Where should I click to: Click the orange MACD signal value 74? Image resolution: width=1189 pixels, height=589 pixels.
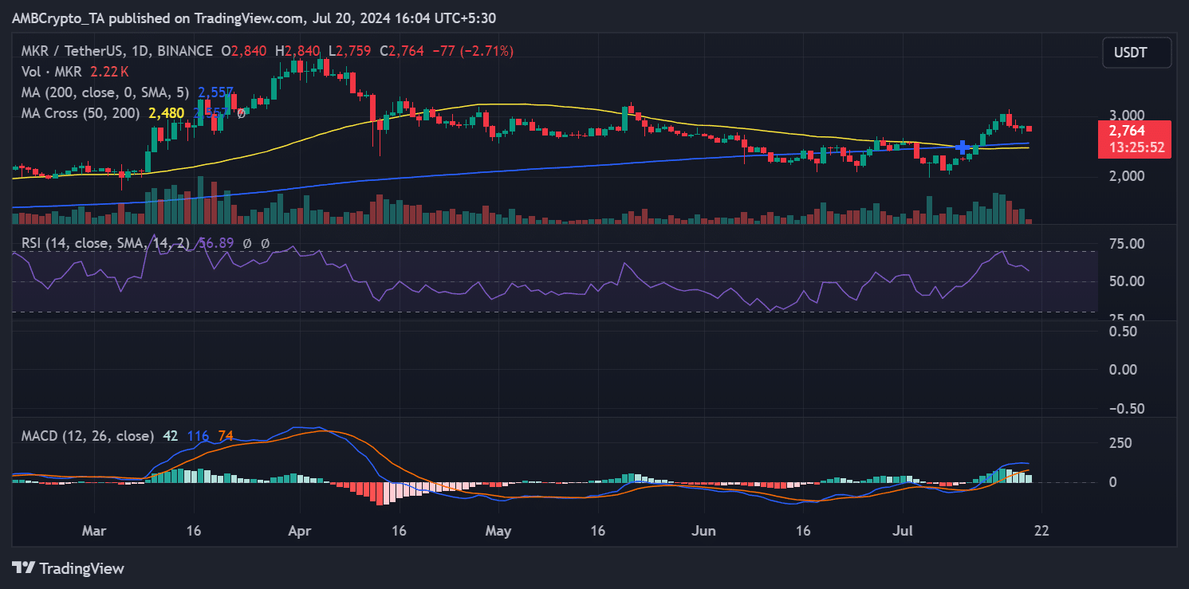coord(226,436)
